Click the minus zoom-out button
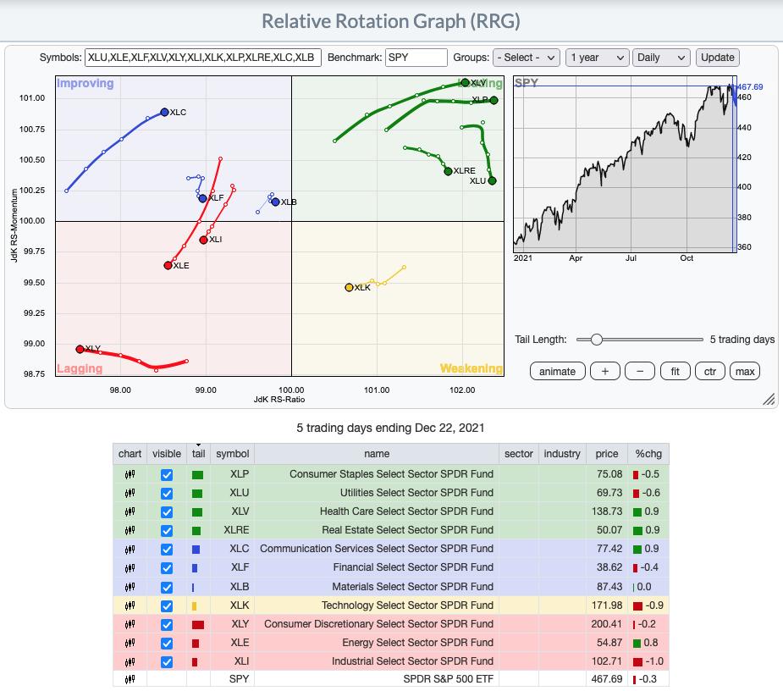 pos(640,371)
